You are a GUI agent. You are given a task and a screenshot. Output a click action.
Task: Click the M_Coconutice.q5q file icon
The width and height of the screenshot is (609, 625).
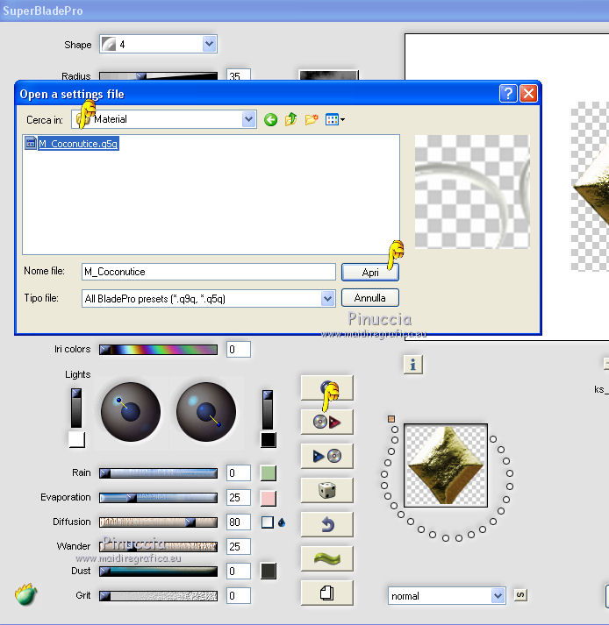coord(31,143)
